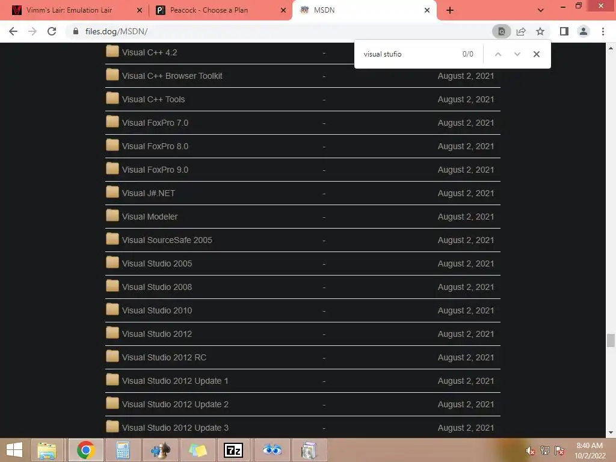
Task: Close the Vimm's Lair tab
Action: click(140, 10)
